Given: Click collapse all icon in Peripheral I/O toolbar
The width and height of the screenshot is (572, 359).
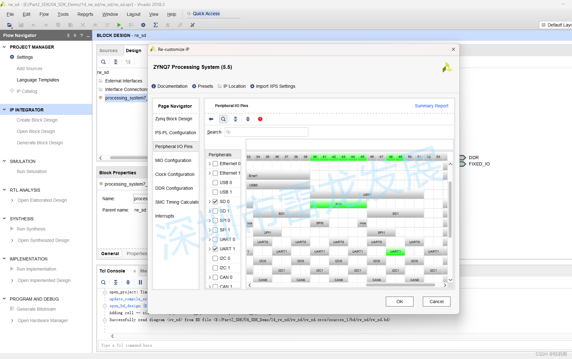Looking at the screenshot, I should point(236,119).
